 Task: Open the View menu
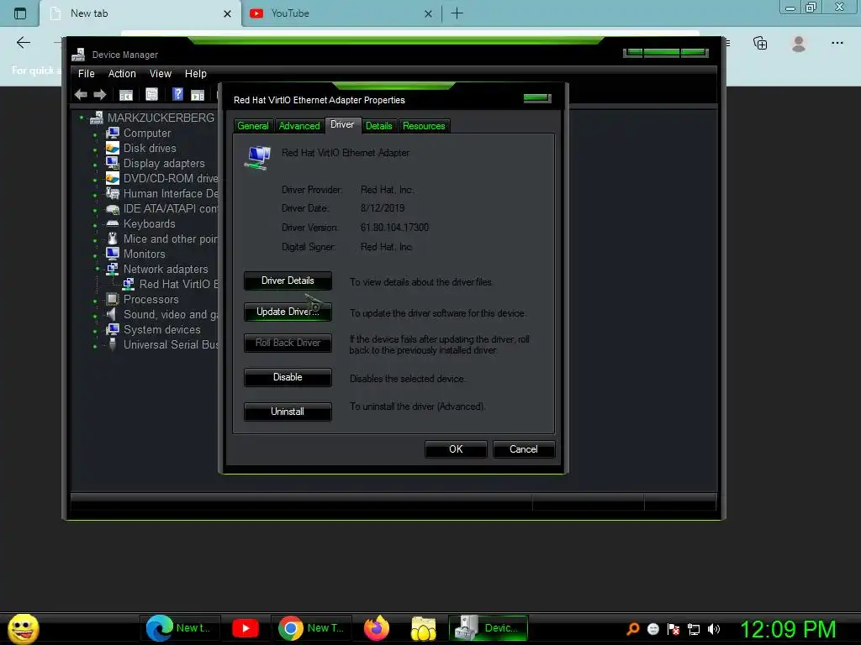(x=161, y=74)
